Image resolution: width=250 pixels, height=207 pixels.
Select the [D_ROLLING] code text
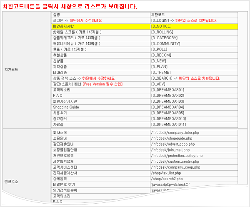(164, 32)
